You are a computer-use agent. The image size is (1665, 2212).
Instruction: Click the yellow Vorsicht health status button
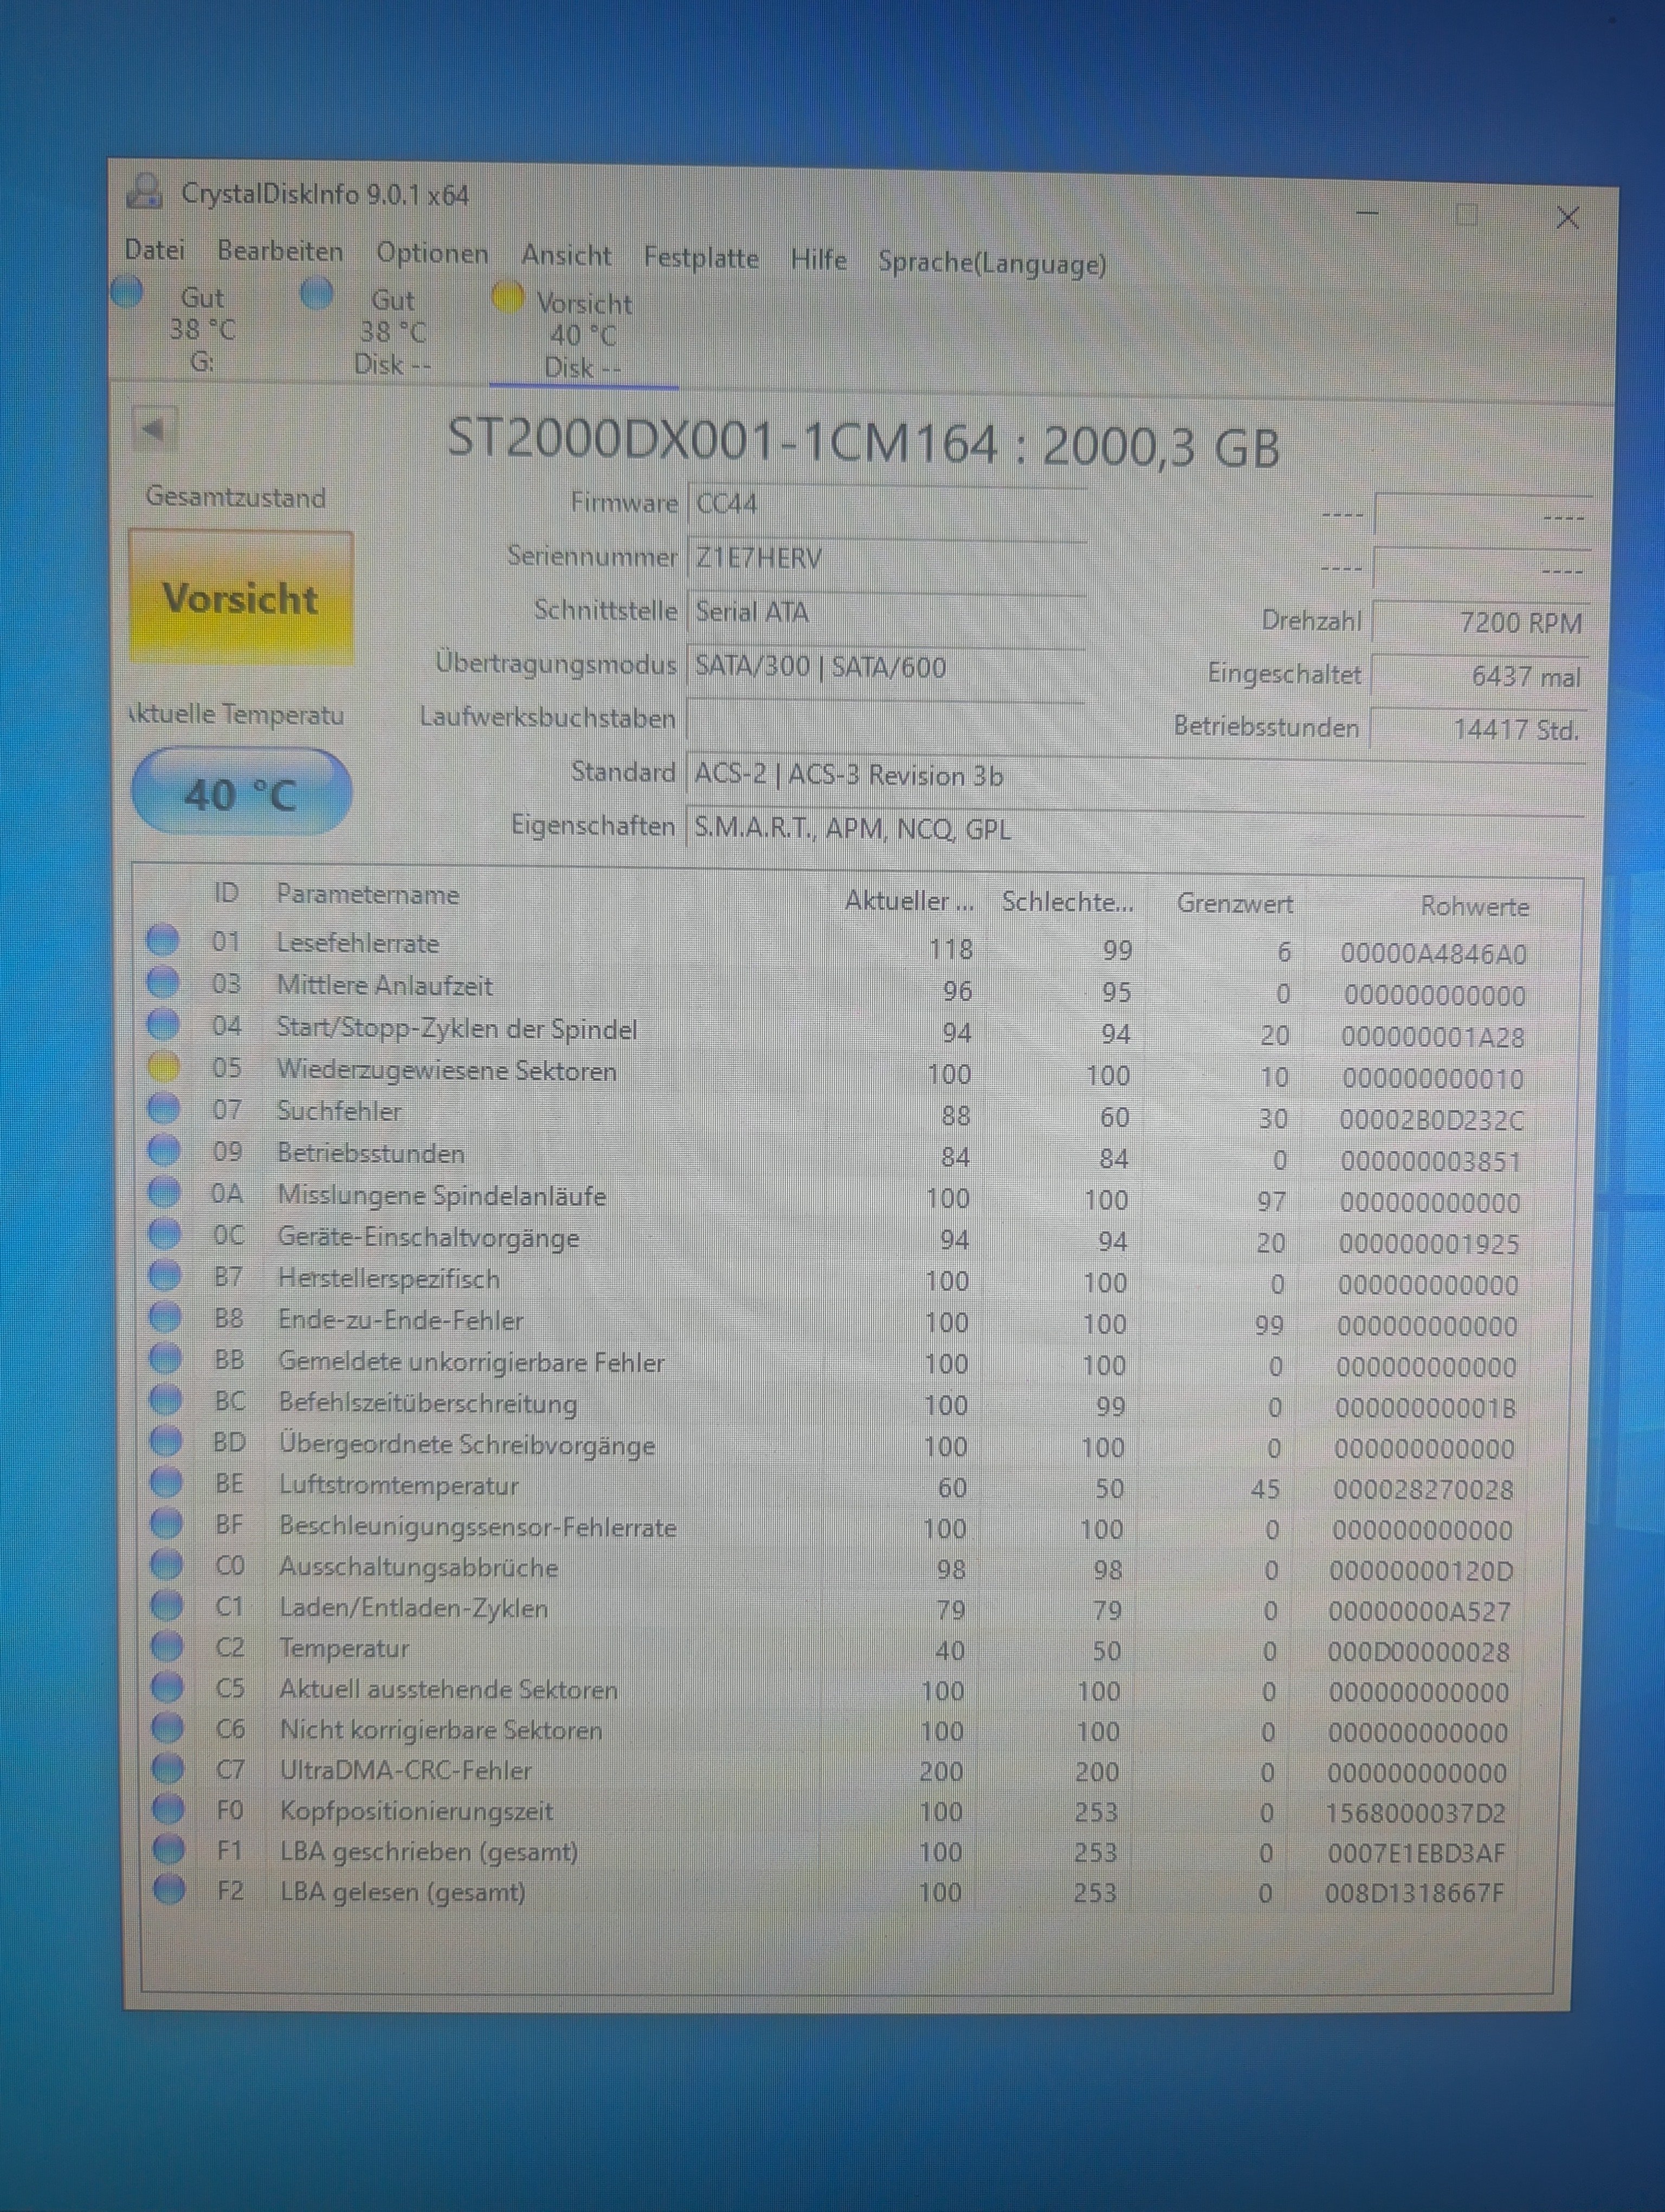(x=241, y=598)
